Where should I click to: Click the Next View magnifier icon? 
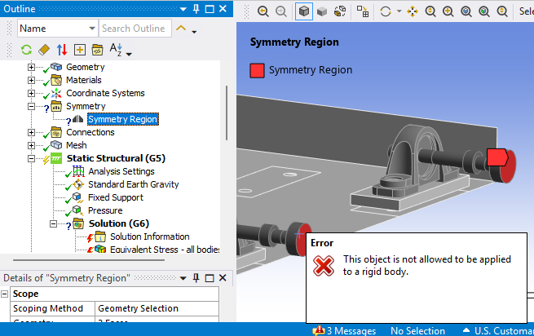[x=281, y=11]
